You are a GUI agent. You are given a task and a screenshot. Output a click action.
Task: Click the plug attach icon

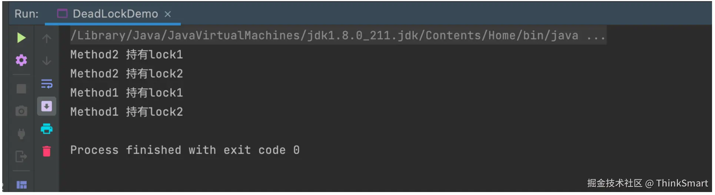pyautogui.click(x=21, y=133)
